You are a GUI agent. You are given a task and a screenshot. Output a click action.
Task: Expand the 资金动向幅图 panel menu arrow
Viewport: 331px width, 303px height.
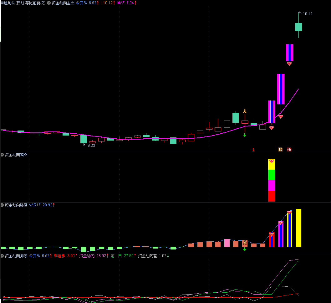click(3, 155)
